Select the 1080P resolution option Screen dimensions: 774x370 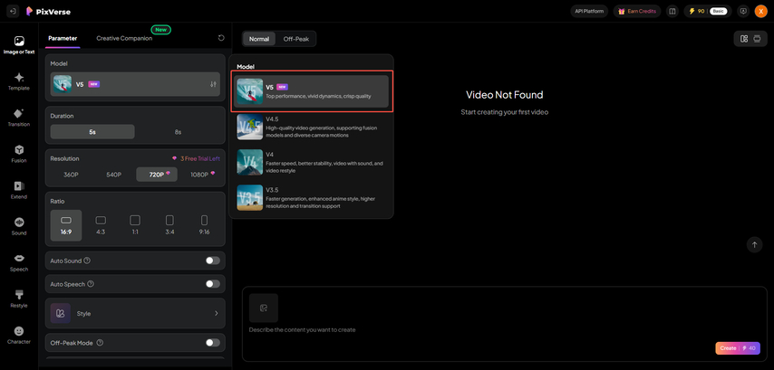(202, 175)
